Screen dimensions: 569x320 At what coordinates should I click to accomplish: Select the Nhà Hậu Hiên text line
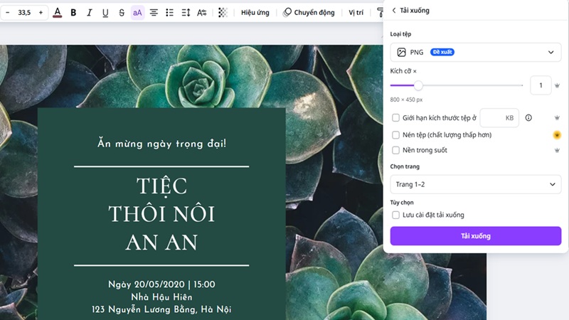click(161, 297)
